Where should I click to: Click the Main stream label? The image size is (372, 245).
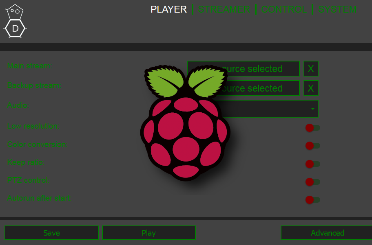coord(29,66)
